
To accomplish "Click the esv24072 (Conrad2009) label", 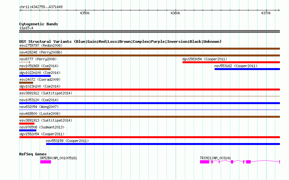I will (x=40, y=79).
